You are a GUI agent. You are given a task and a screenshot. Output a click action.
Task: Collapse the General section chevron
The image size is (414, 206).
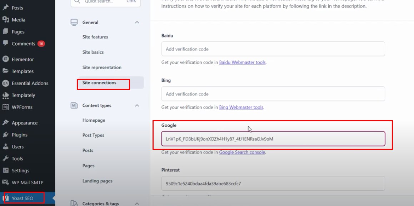(x=137, y=22)
